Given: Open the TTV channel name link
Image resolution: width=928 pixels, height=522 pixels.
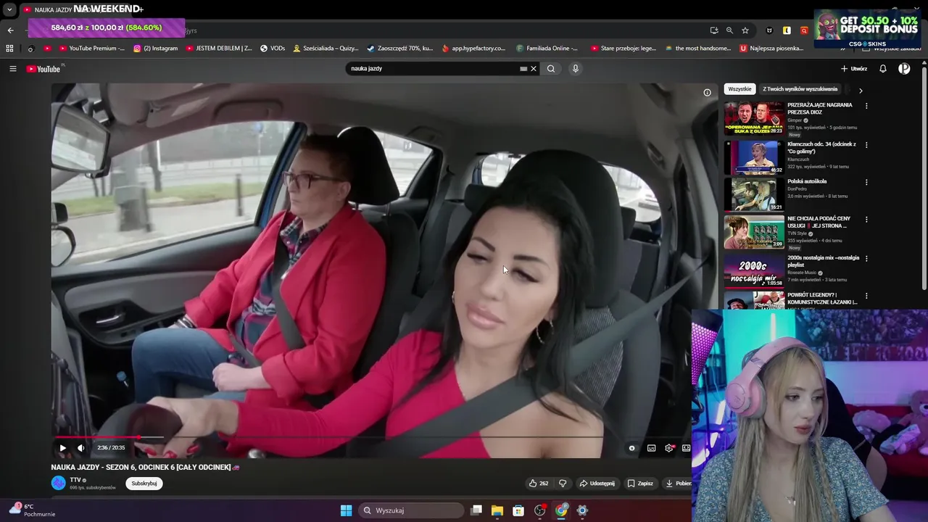Looking at the screenshot, I should (x=75, y=480).
